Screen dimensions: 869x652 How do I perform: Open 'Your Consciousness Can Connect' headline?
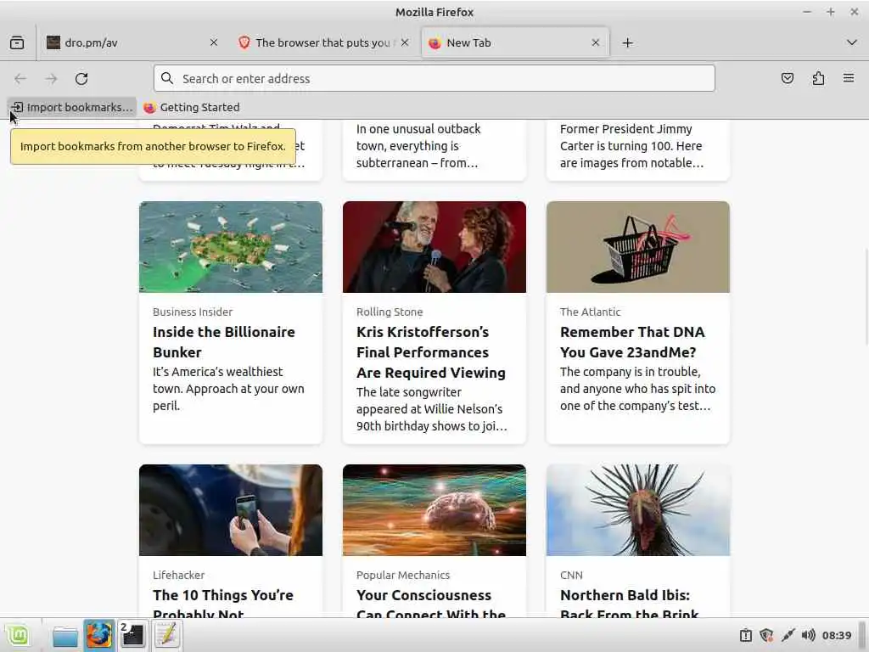(430, 602)
